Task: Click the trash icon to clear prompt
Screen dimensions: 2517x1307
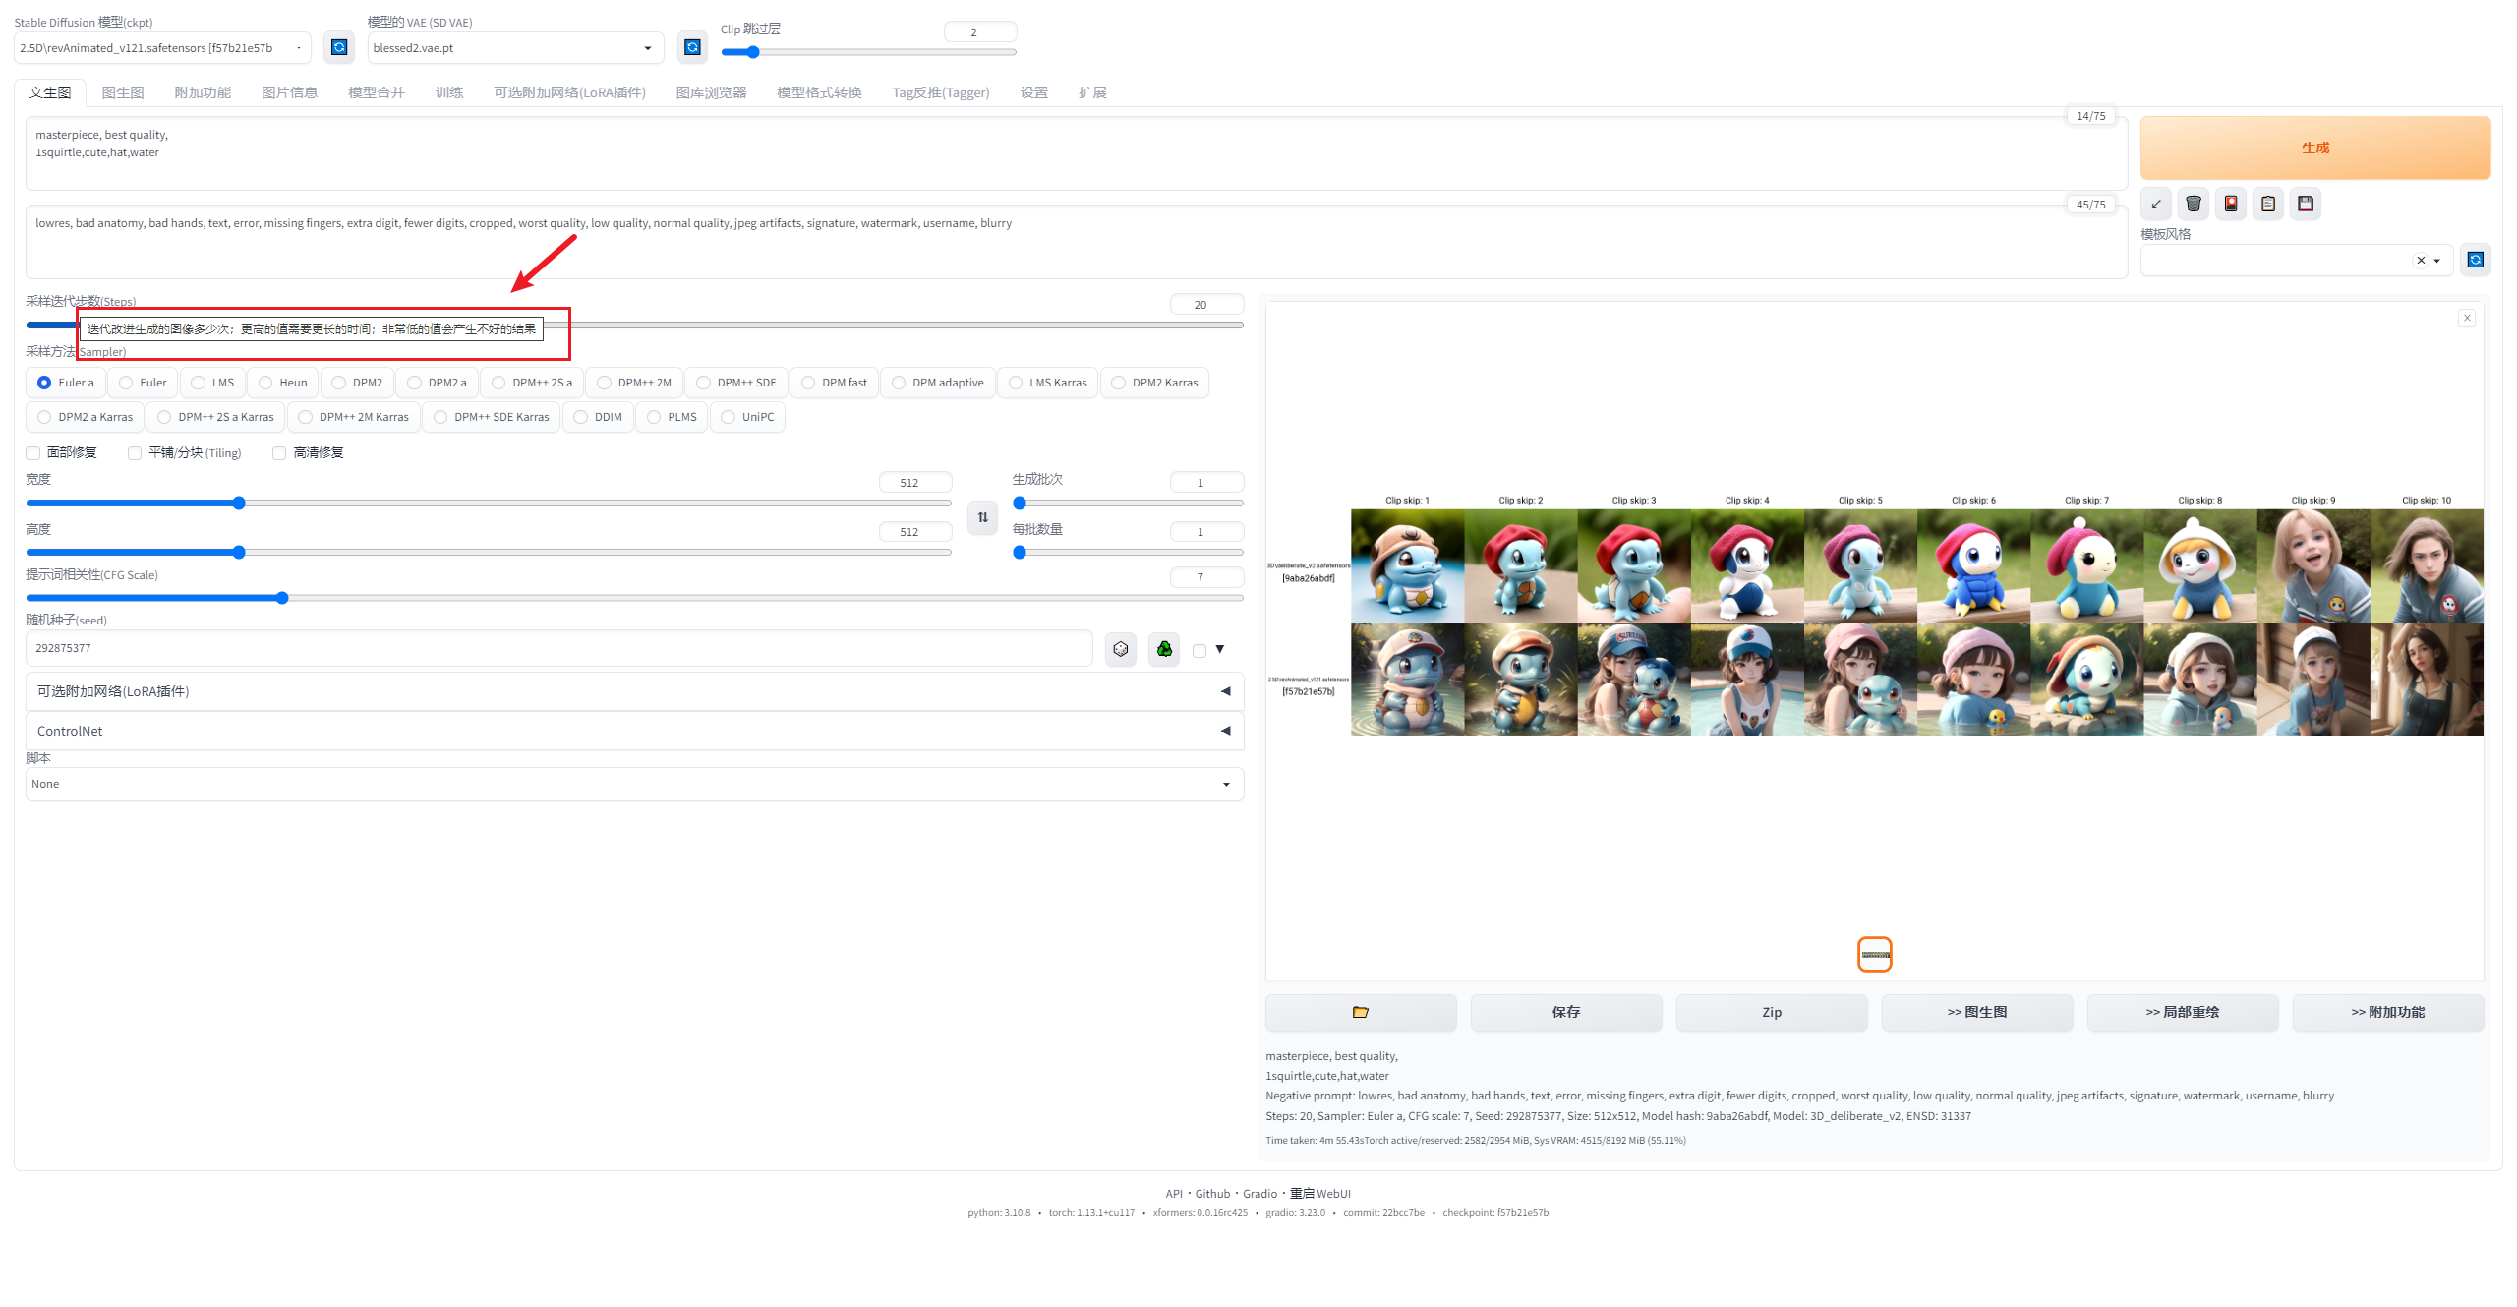Action: 2194,204
